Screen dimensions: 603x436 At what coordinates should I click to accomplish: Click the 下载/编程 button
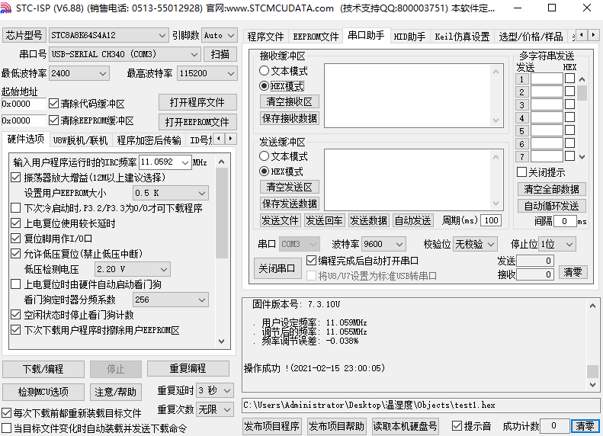point(43,369)
